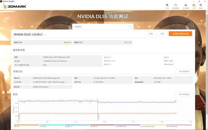Toggle the CPU 温度 legend series
The image size is (208, 130).
(52, 126)
